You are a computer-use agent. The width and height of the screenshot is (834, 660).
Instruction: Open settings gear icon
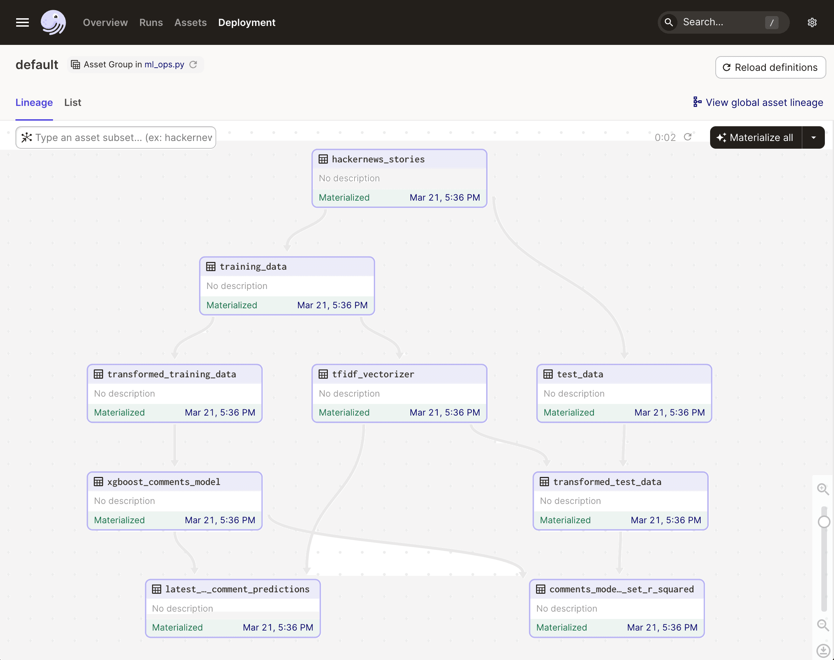(x=812, y=22)
